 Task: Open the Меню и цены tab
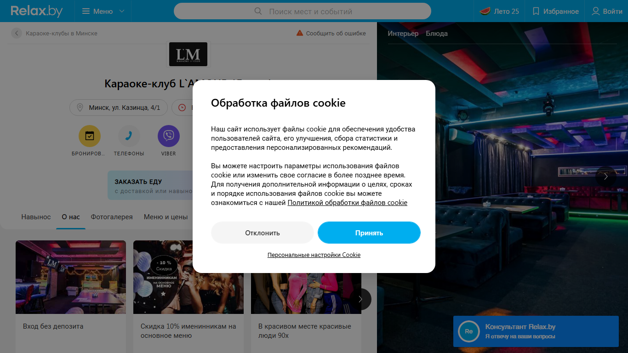pos(166,217)
